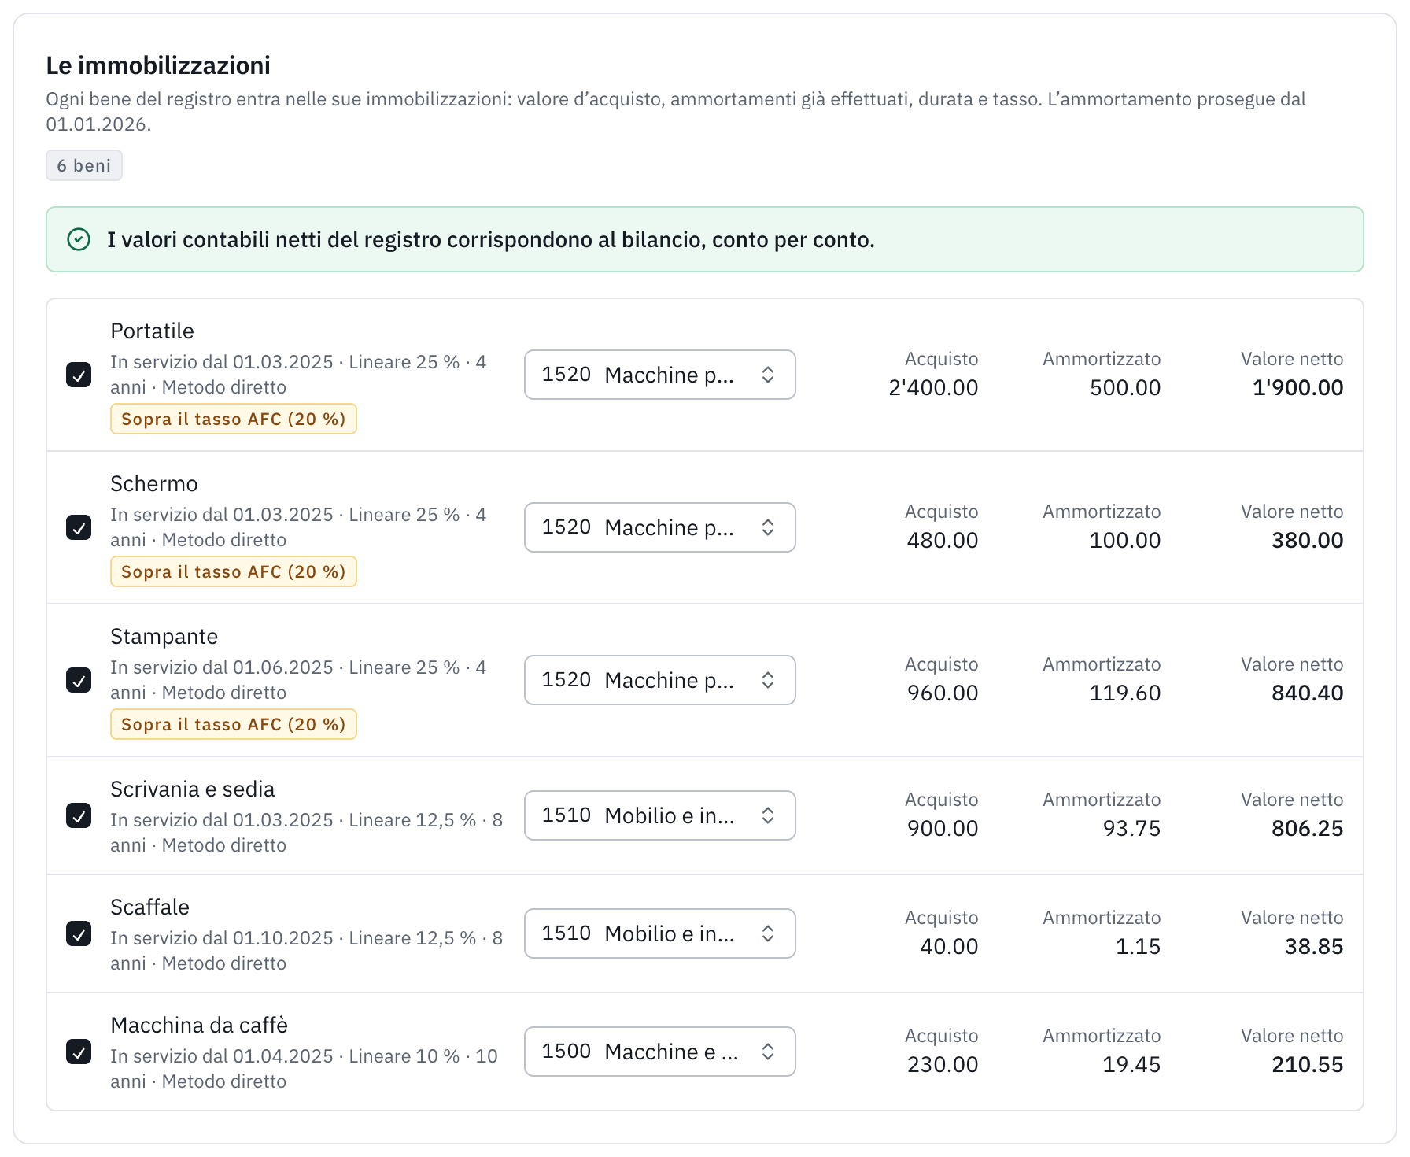Select the Stampante amortized amount 119.60

(x=1125, y=693)
